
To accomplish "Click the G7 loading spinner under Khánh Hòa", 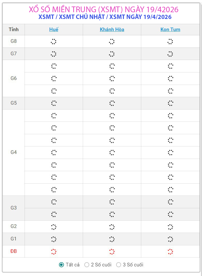I will tap(112, 54).
